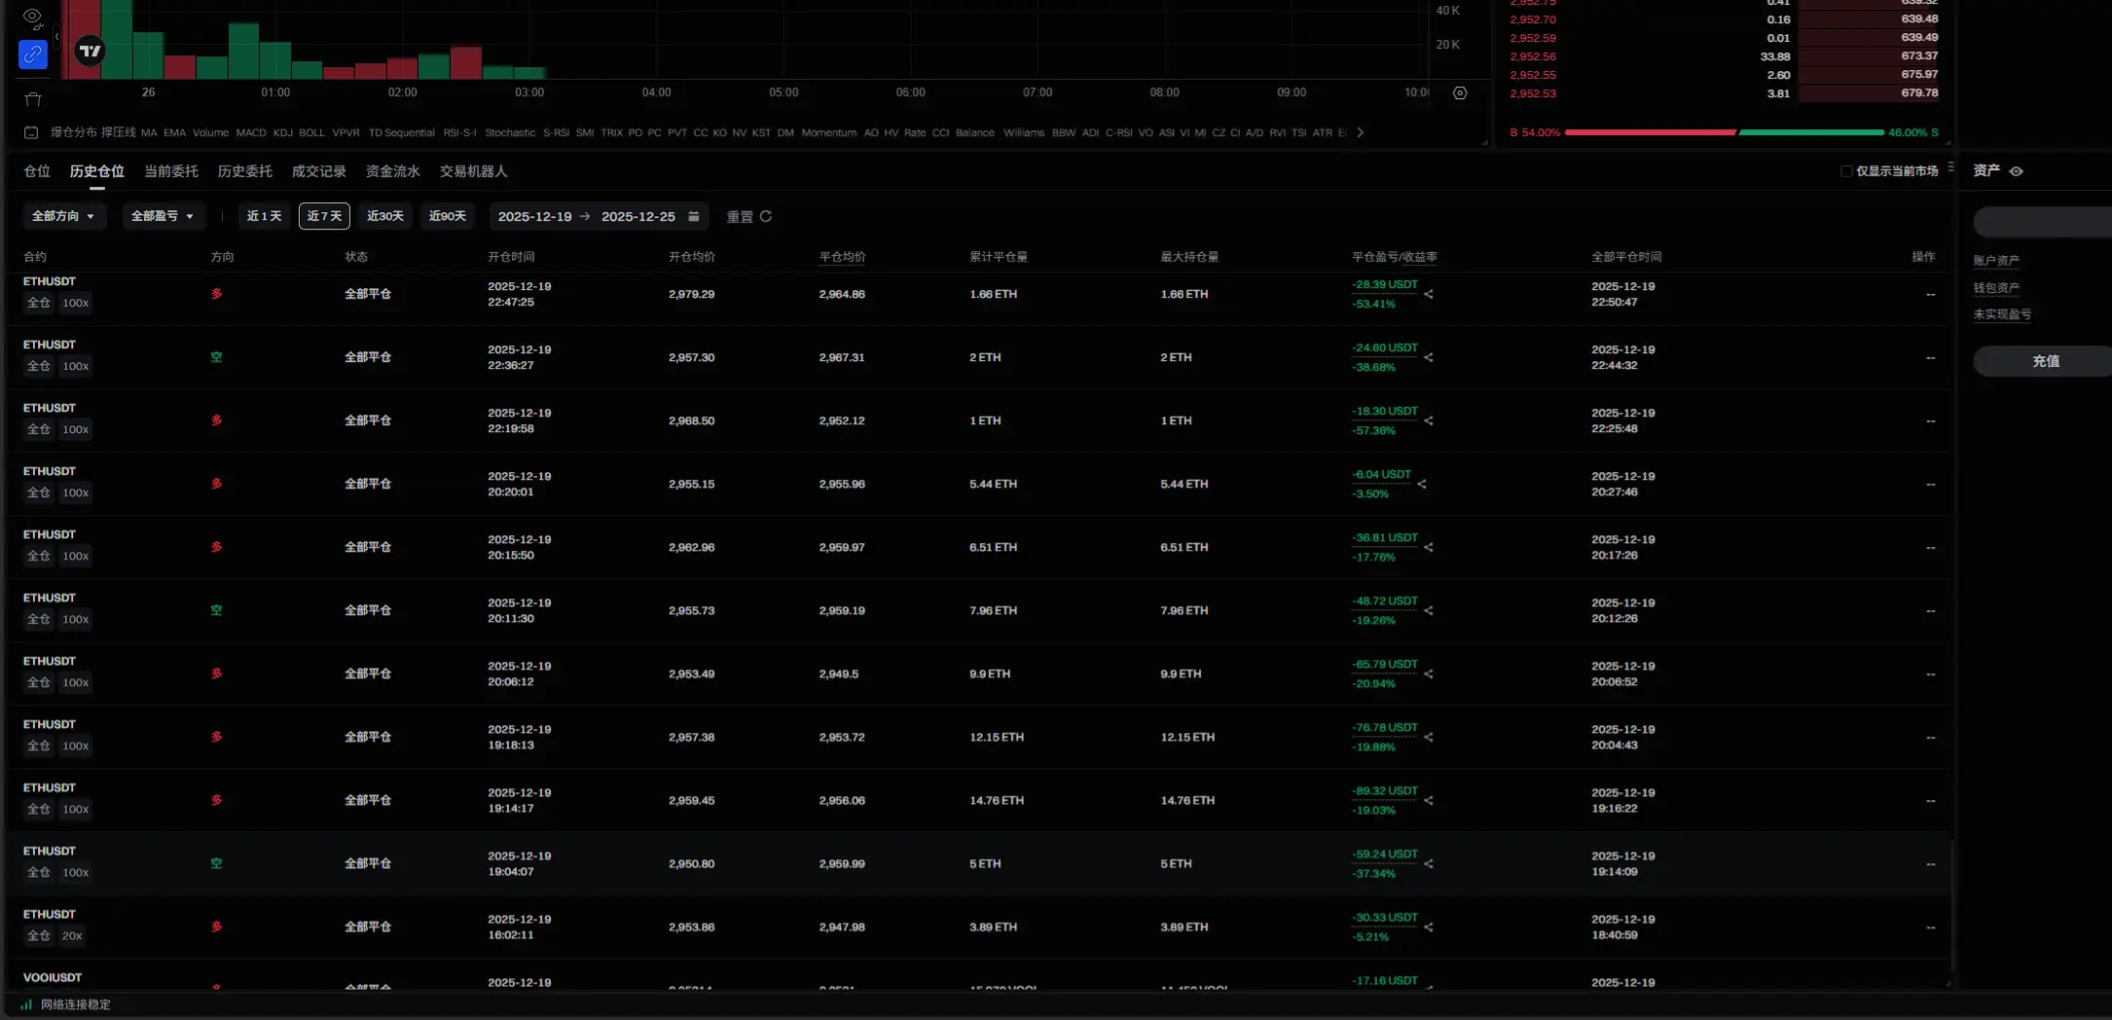Click the blue link icon in chart toolbar
The image size is (2112, 1020).
click(x=32, y=55)
